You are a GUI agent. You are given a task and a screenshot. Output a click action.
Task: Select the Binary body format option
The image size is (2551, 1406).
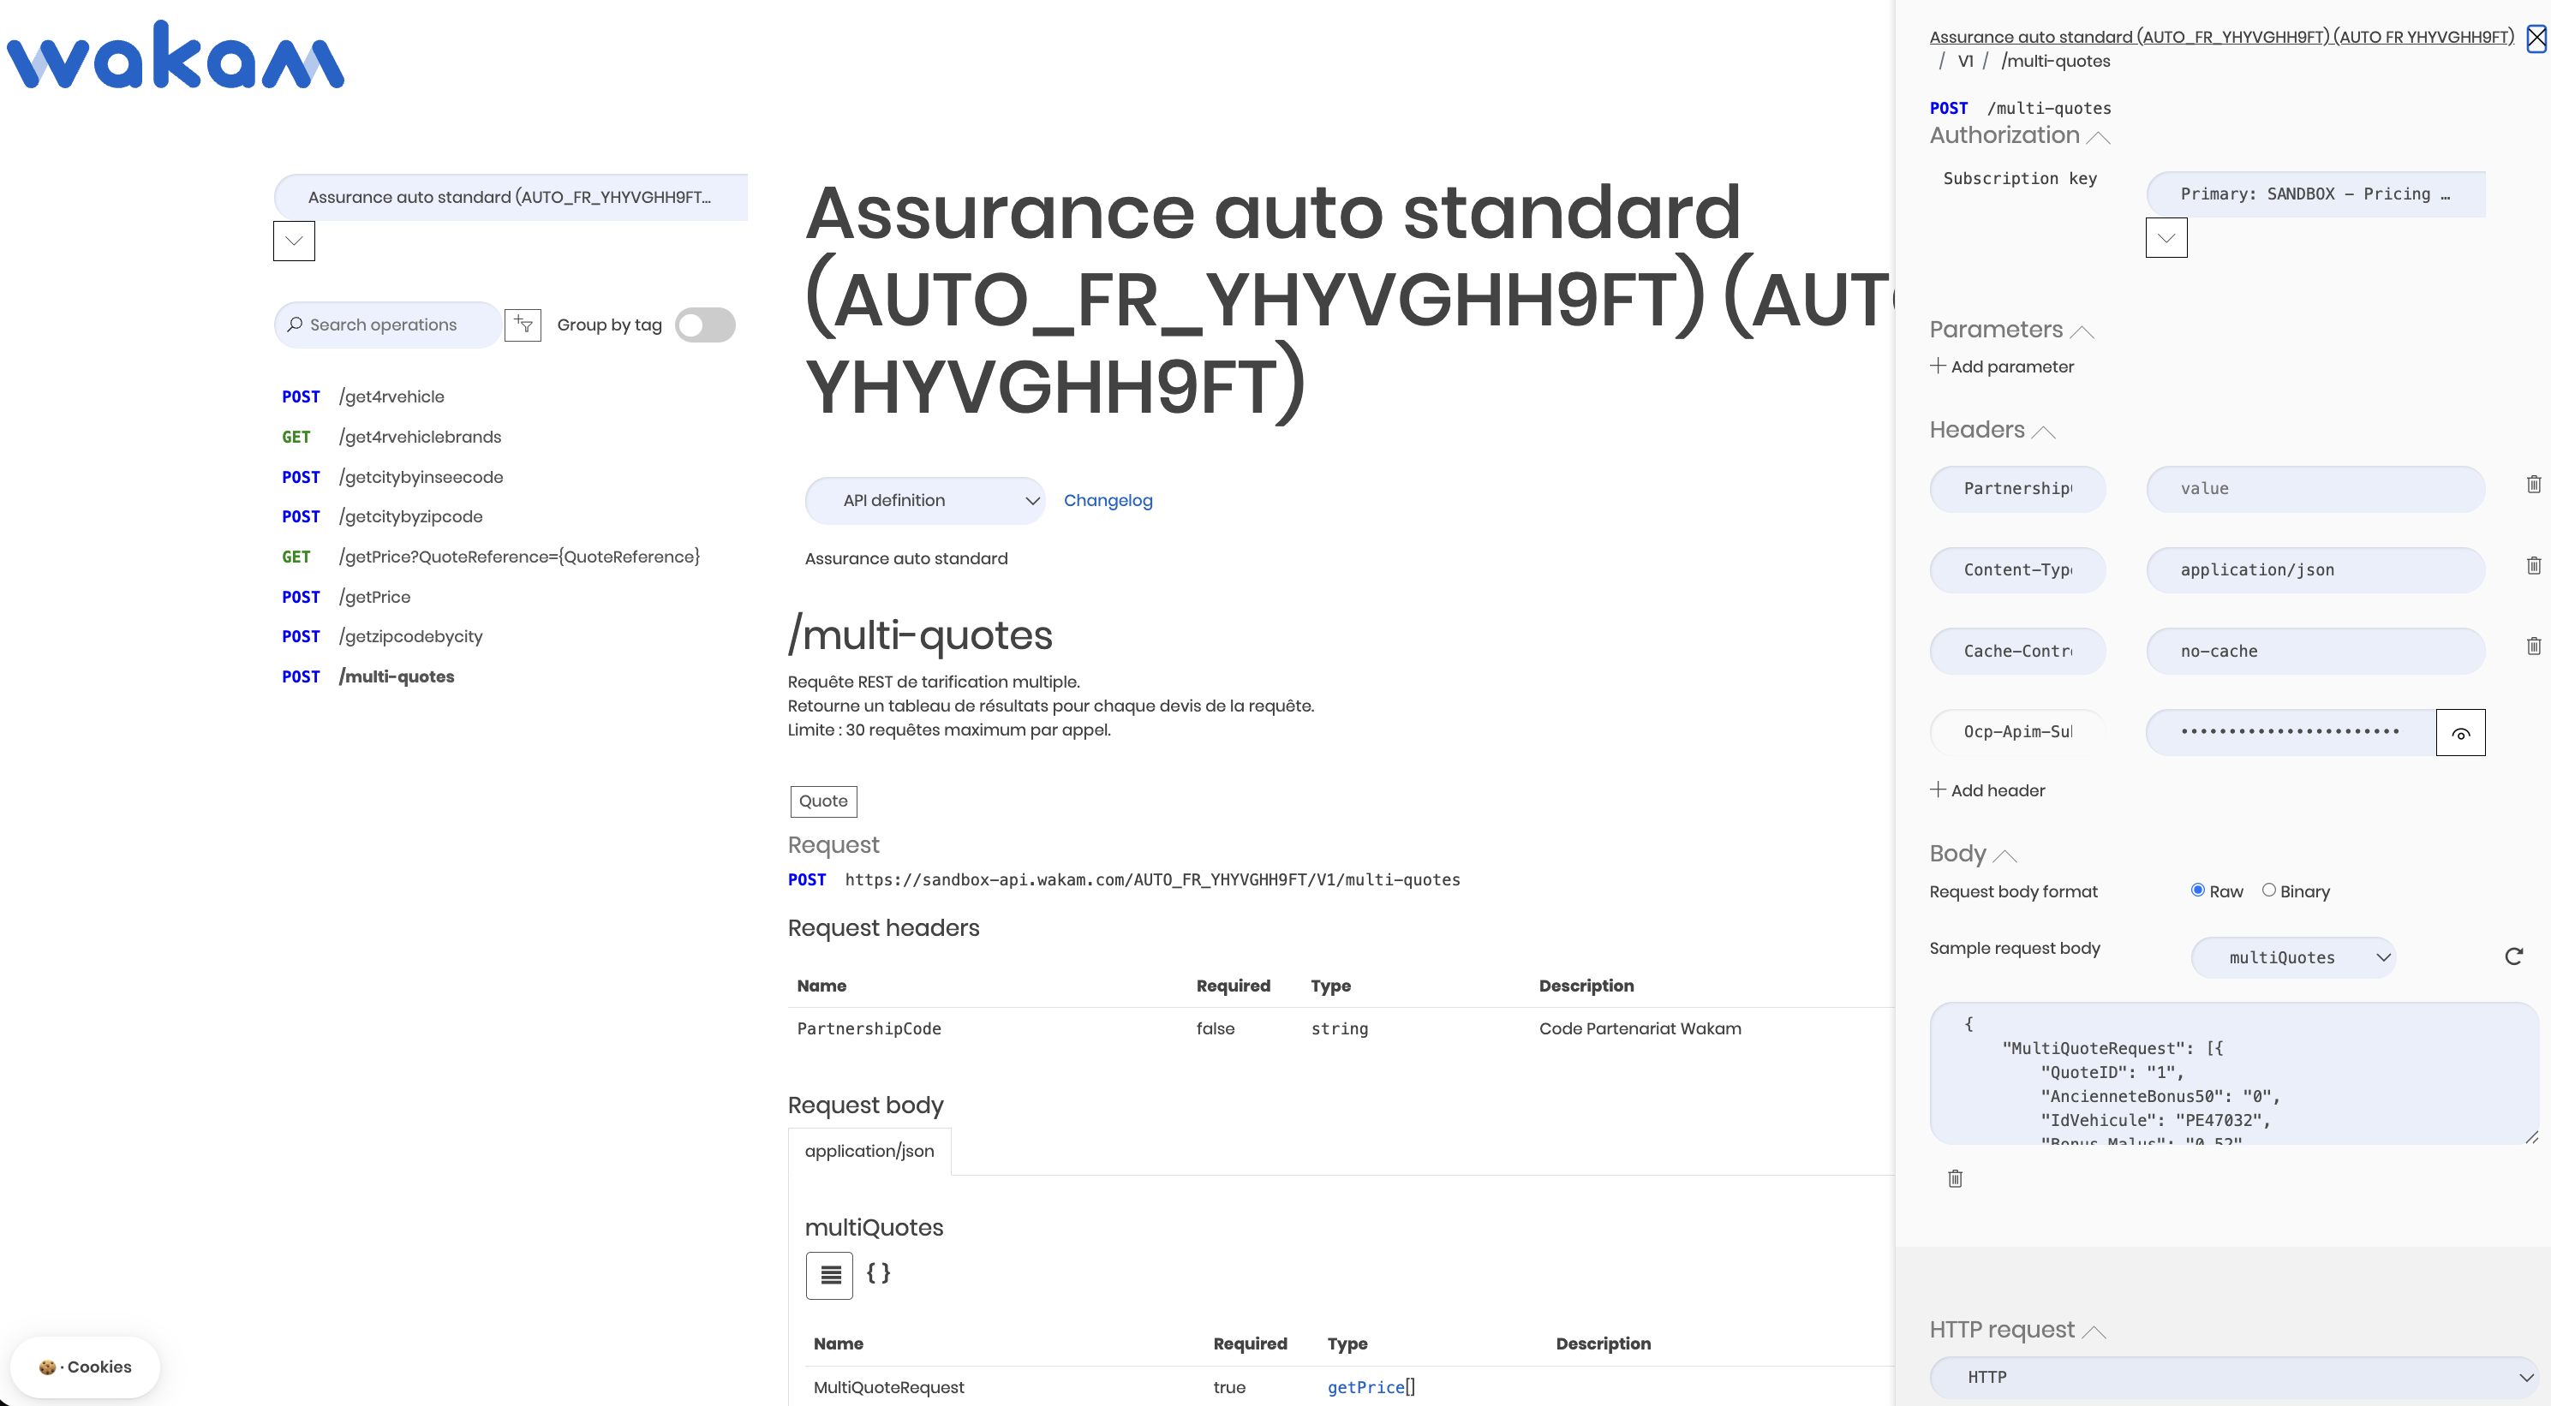point(2269,891)
